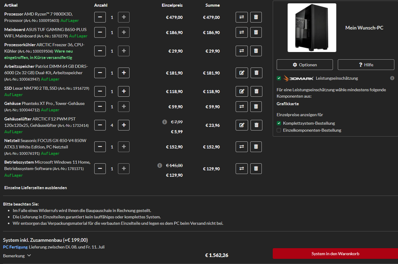
Task: Select total price € 1.562,26
Action: pyautogui.click(x=217, y=255)
